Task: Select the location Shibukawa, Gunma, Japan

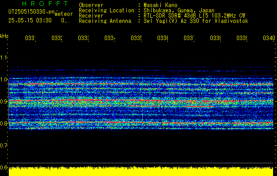Action: click(x=179, y=11)
